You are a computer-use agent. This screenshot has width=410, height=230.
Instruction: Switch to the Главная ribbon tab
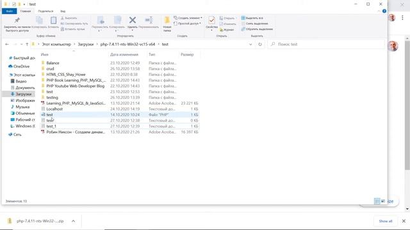pyautogui.click(x=26, y=11)
